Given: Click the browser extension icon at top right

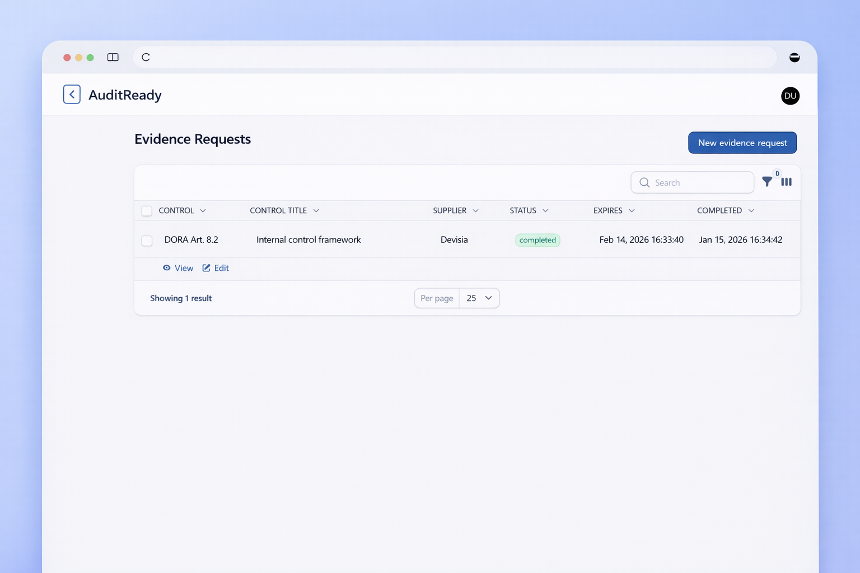Looking at the screenshot, I should 794,57.
